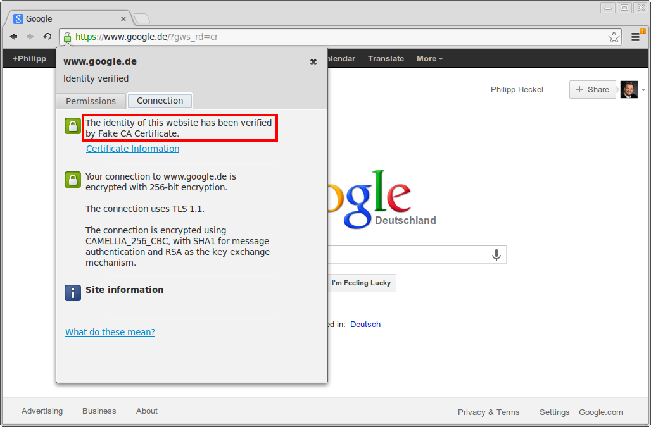Click the voice search microphone icon
651x427 pixels.
click(496, 255)
